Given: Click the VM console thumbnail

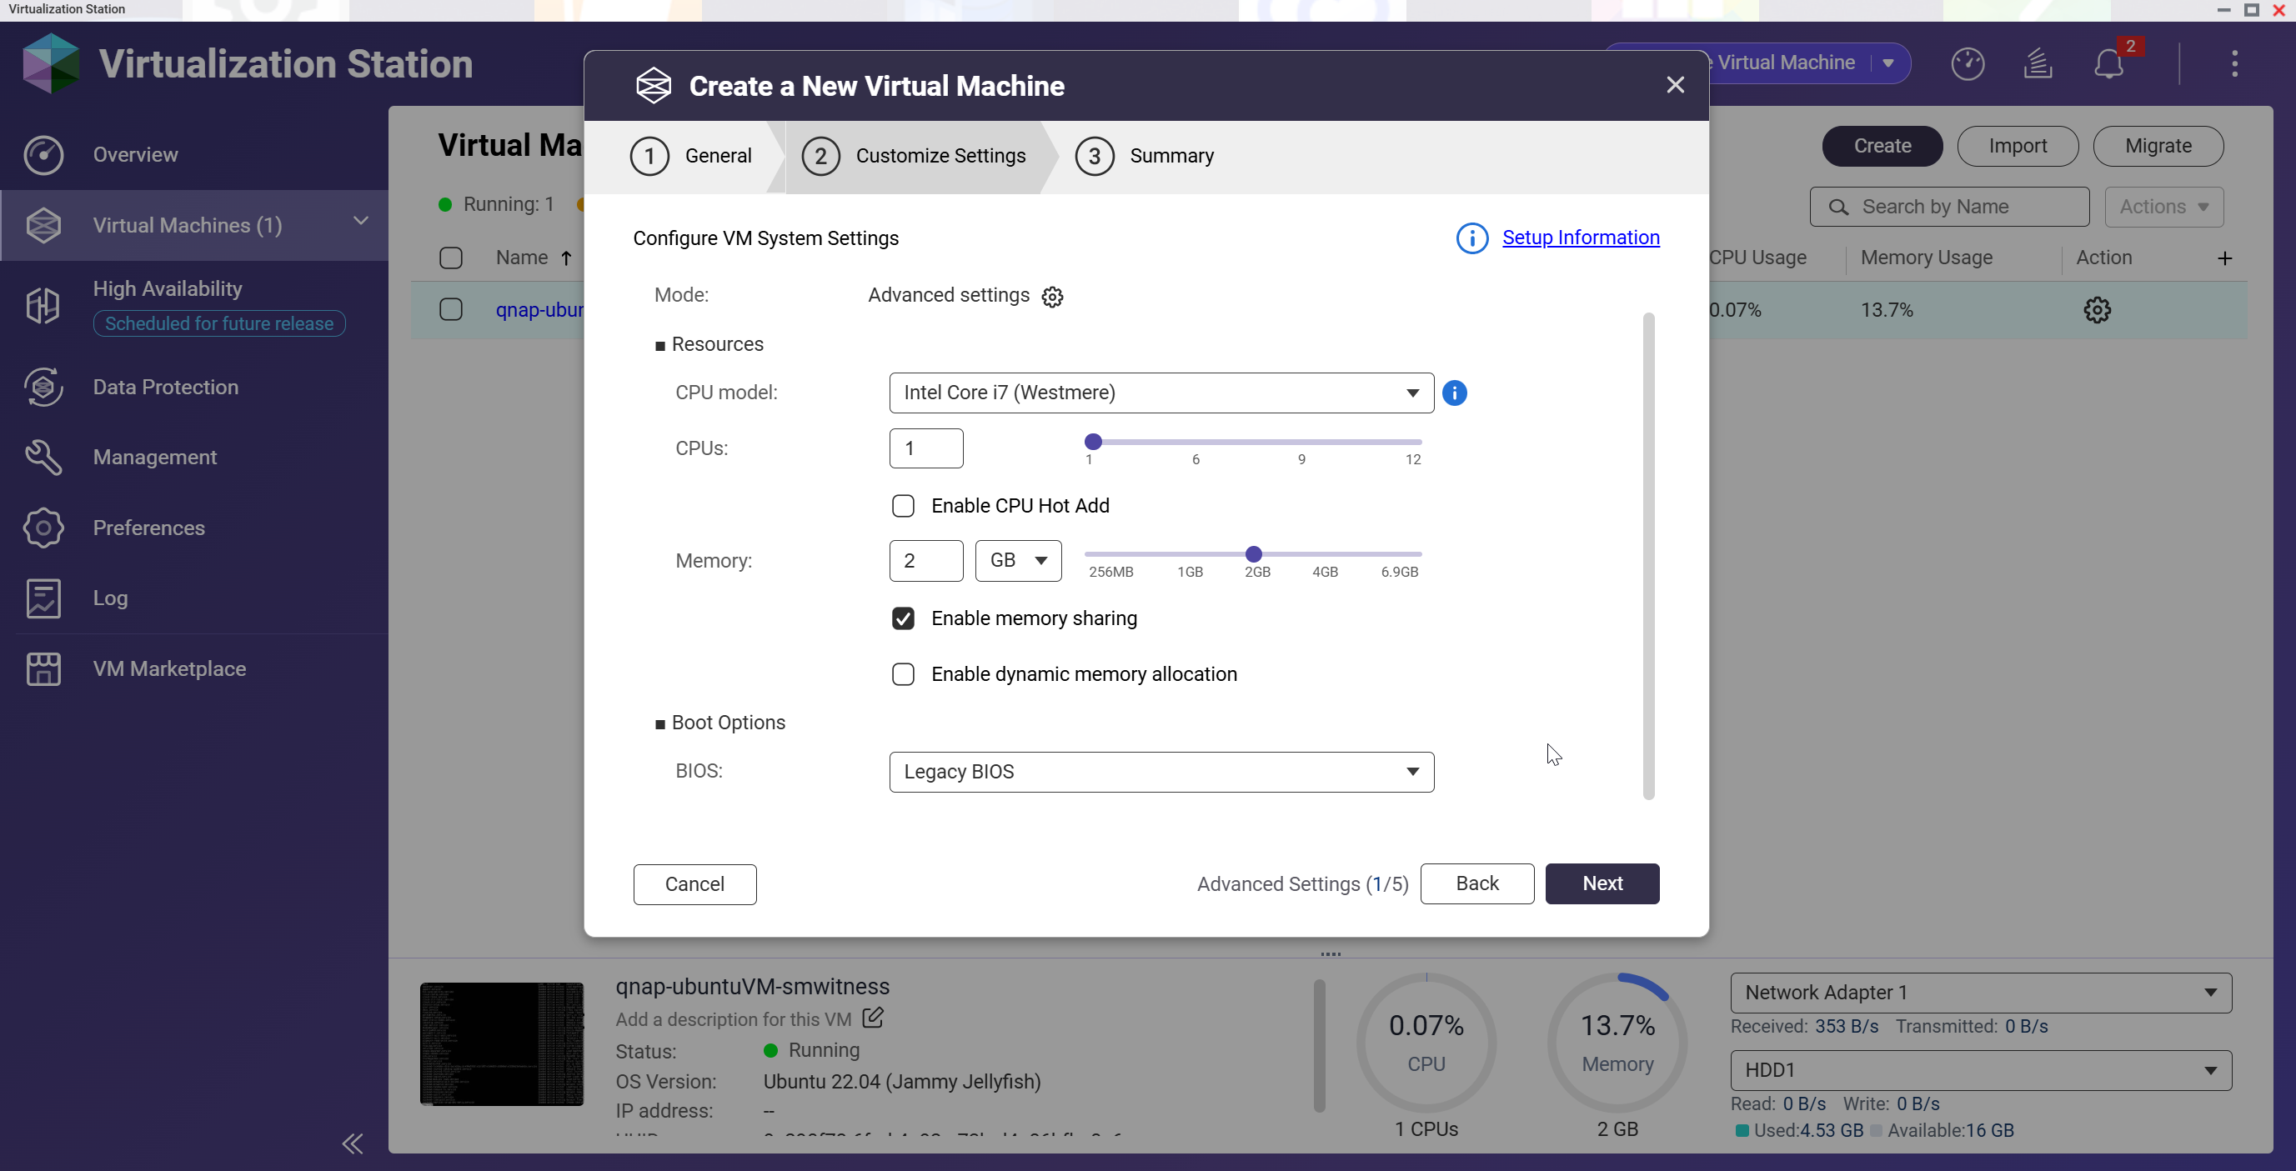Looking at the screenshot, I should [x=502, y=1044].
